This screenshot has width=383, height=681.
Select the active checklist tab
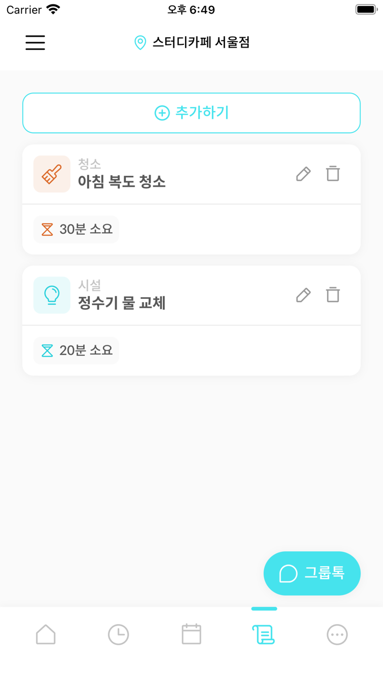[263, 633]
